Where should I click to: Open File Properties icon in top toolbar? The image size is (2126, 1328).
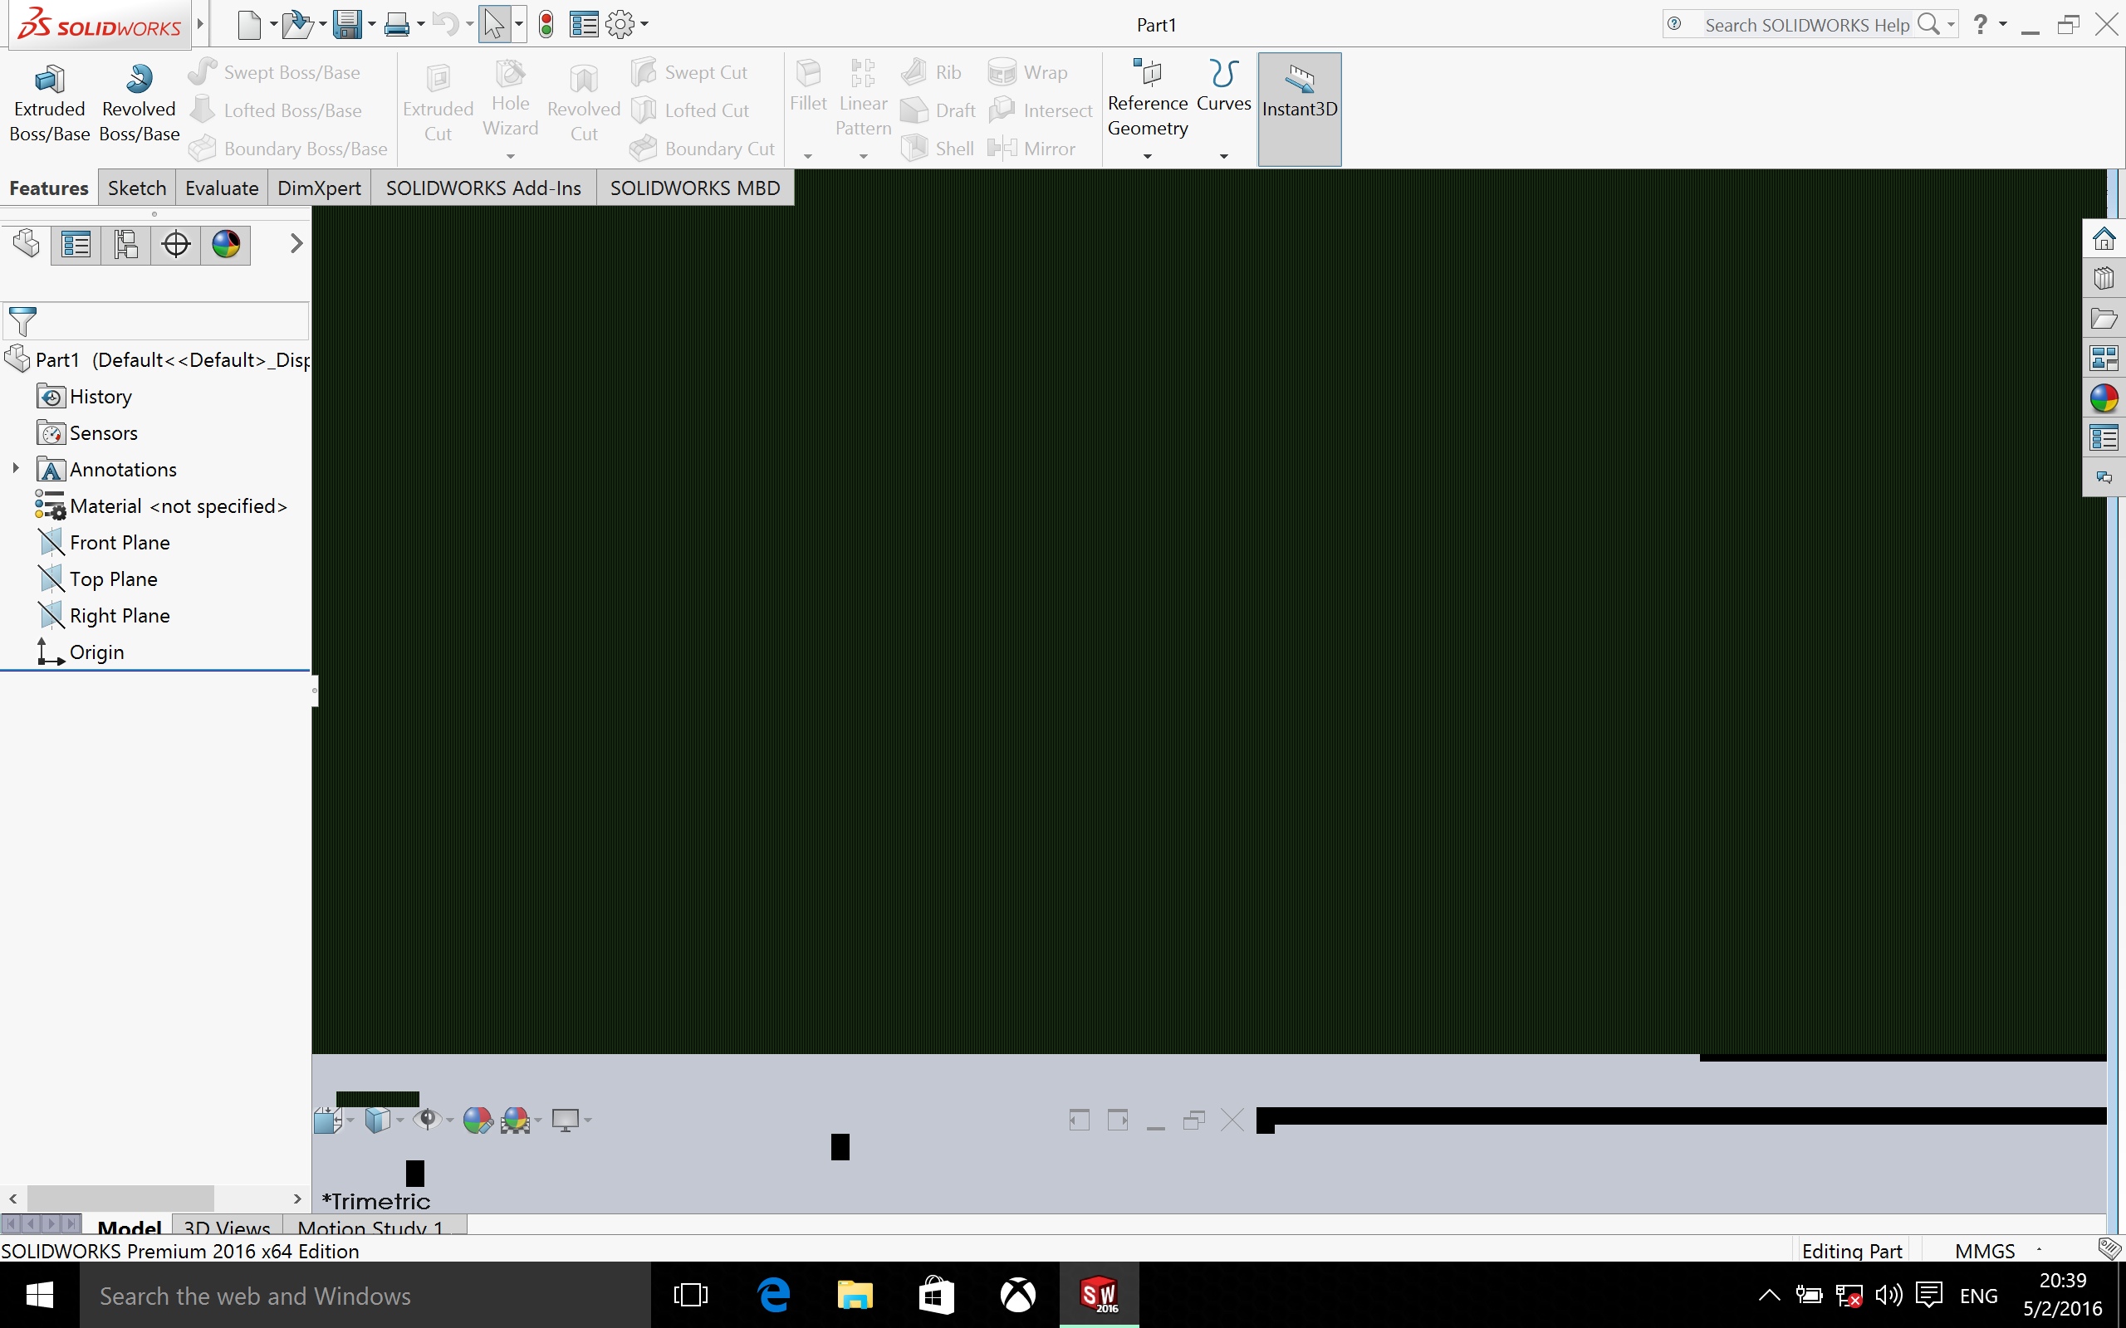[583, 25]
